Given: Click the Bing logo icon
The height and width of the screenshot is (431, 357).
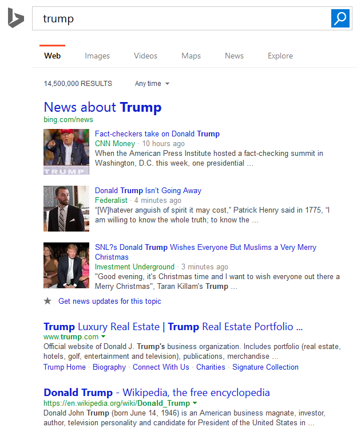Looking at the screenshot, I should coord(15,18).
